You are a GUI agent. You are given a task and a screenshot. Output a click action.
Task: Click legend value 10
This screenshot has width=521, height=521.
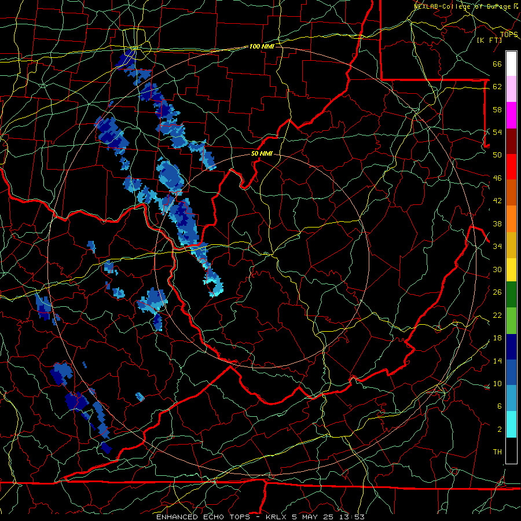[497, 383]
